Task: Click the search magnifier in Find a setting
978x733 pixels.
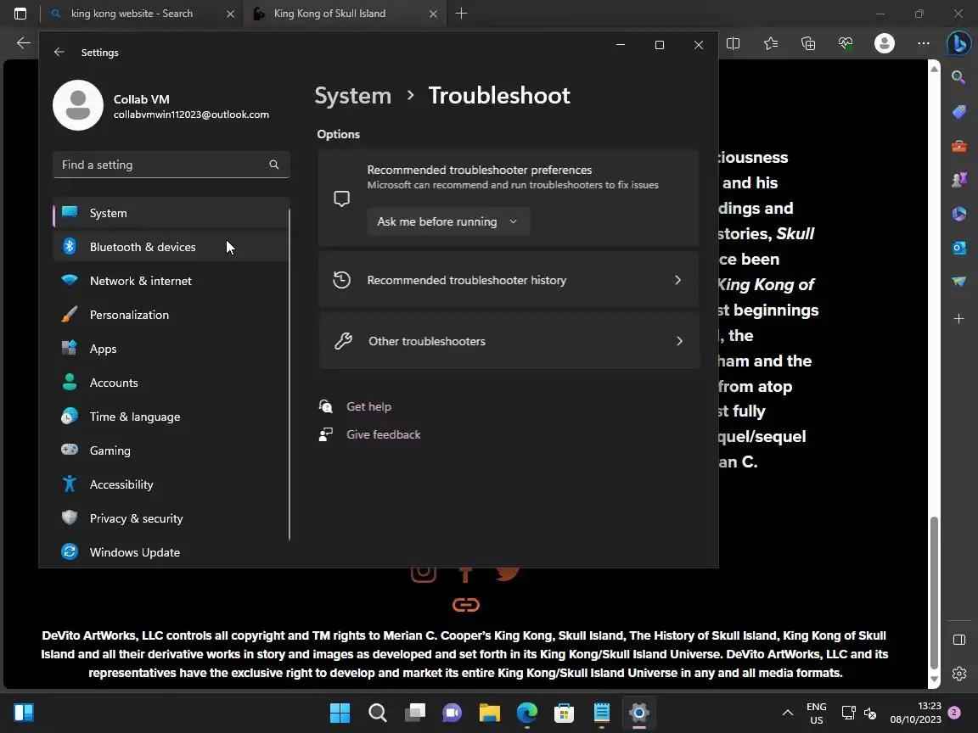Action: (x=274, y=165)
